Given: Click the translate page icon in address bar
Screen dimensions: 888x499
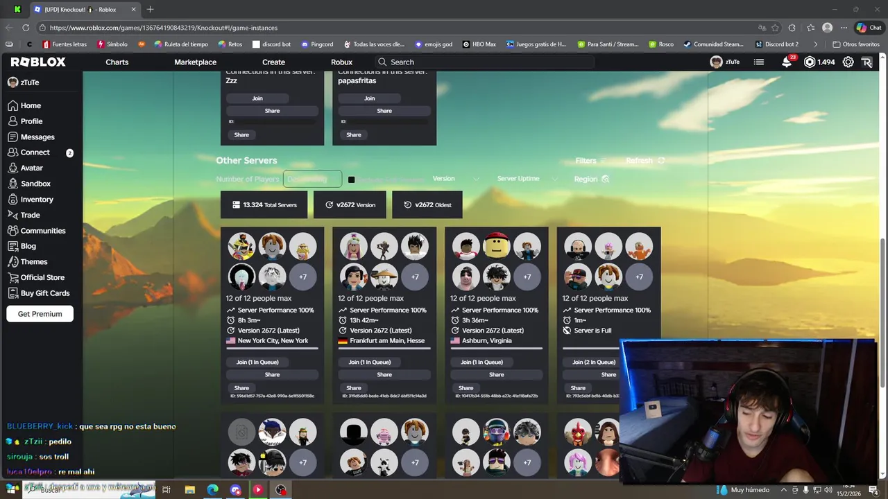Looking at the screenshot, I should [x=762, y=28].
